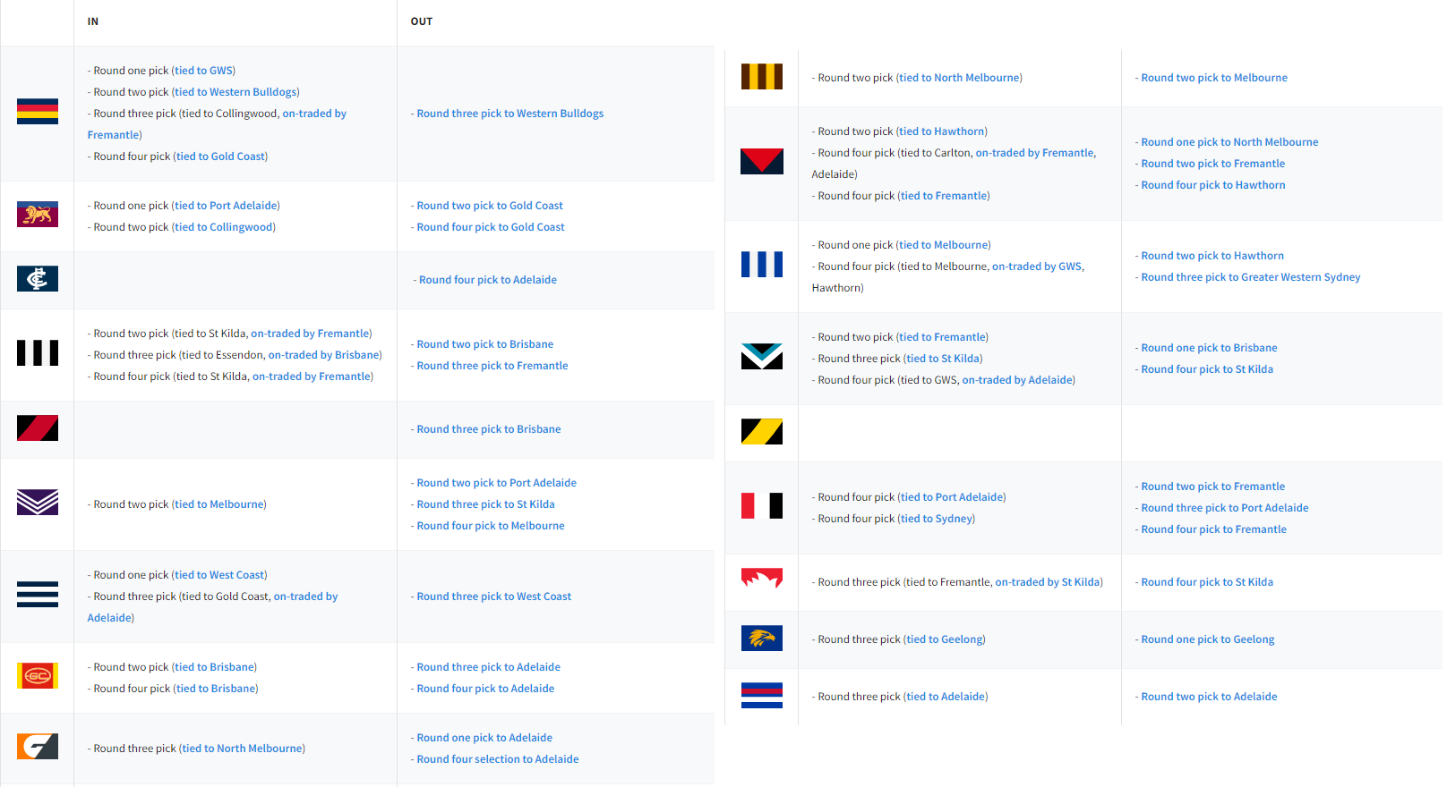Open 'Round four selection to Adelaide' link

tap(498, 759)
